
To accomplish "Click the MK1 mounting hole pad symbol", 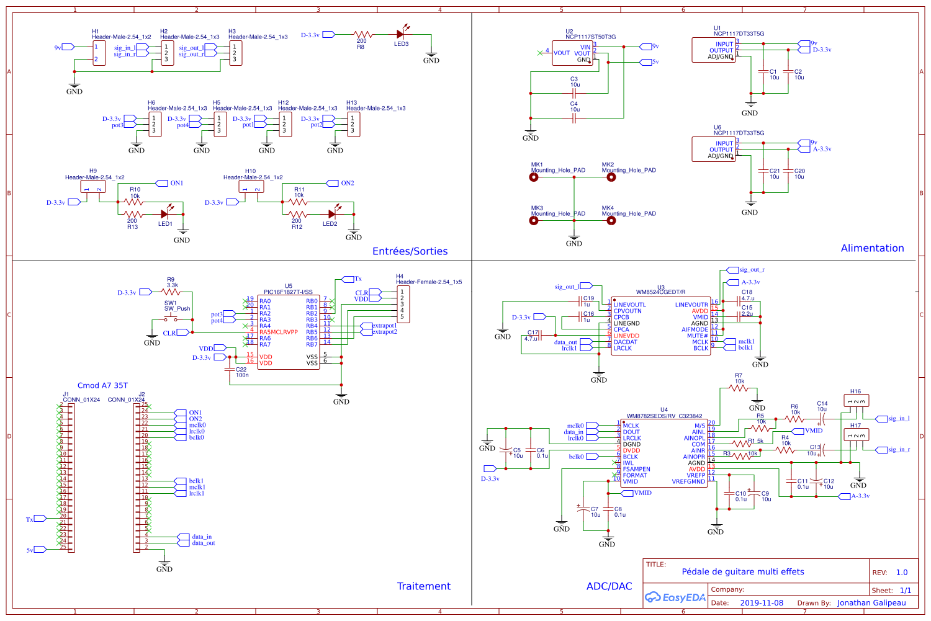I will click(535, 177).
